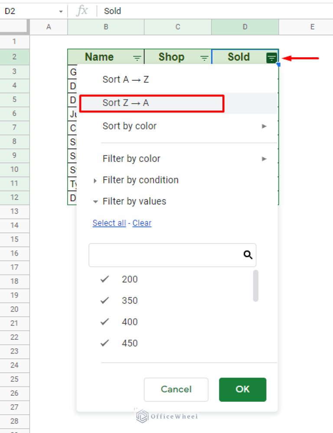This screenshot has width=333, height=433.
Task: Click the filter values search field
Action: [x=165, y=255]
